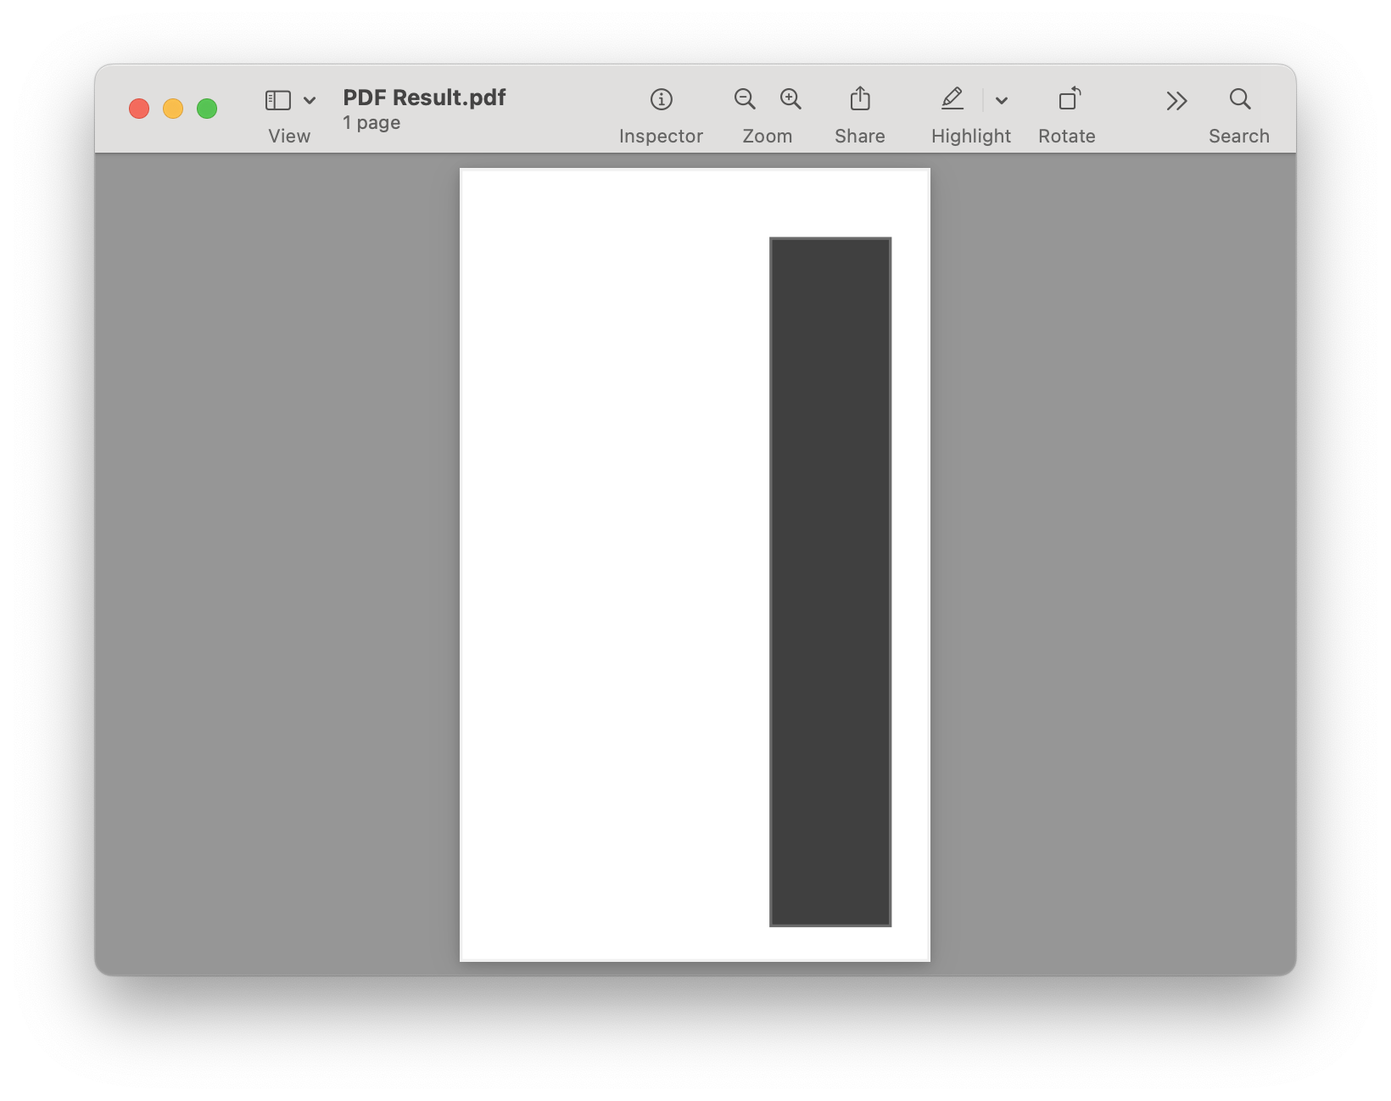Click the sidebar view icon
The width and height of the screenshot is (1391, 1101).
click(278, 100)
